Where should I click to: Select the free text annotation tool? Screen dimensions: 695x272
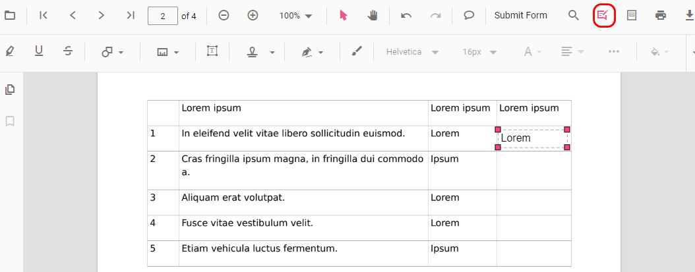212,51
